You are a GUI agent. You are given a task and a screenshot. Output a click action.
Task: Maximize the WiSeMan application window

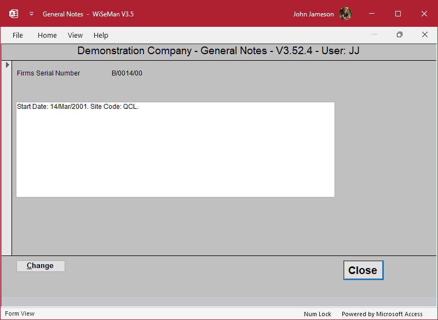point(398,14)
